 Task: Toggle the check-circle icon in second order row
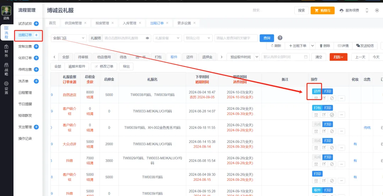[332, 114]
